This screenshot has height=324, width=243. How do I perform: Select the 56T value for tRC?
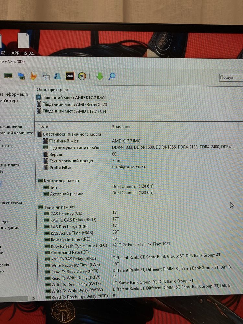click(x=116, y=238)
